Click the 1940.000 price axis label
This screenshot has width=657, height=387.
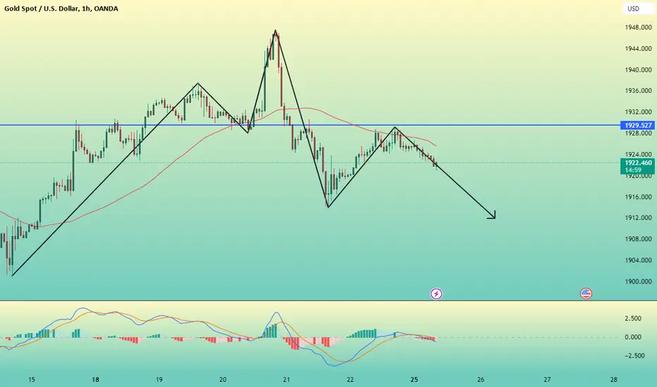(x=638, y=70)
